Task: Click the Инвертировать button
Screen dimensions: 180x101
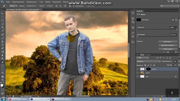Action: 168,49
